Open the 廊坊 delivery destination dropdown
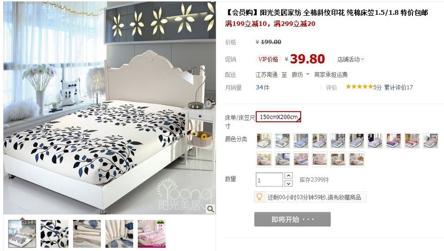Image resolution: width=444 pixels, height=251 pixels. pos(300,75)
